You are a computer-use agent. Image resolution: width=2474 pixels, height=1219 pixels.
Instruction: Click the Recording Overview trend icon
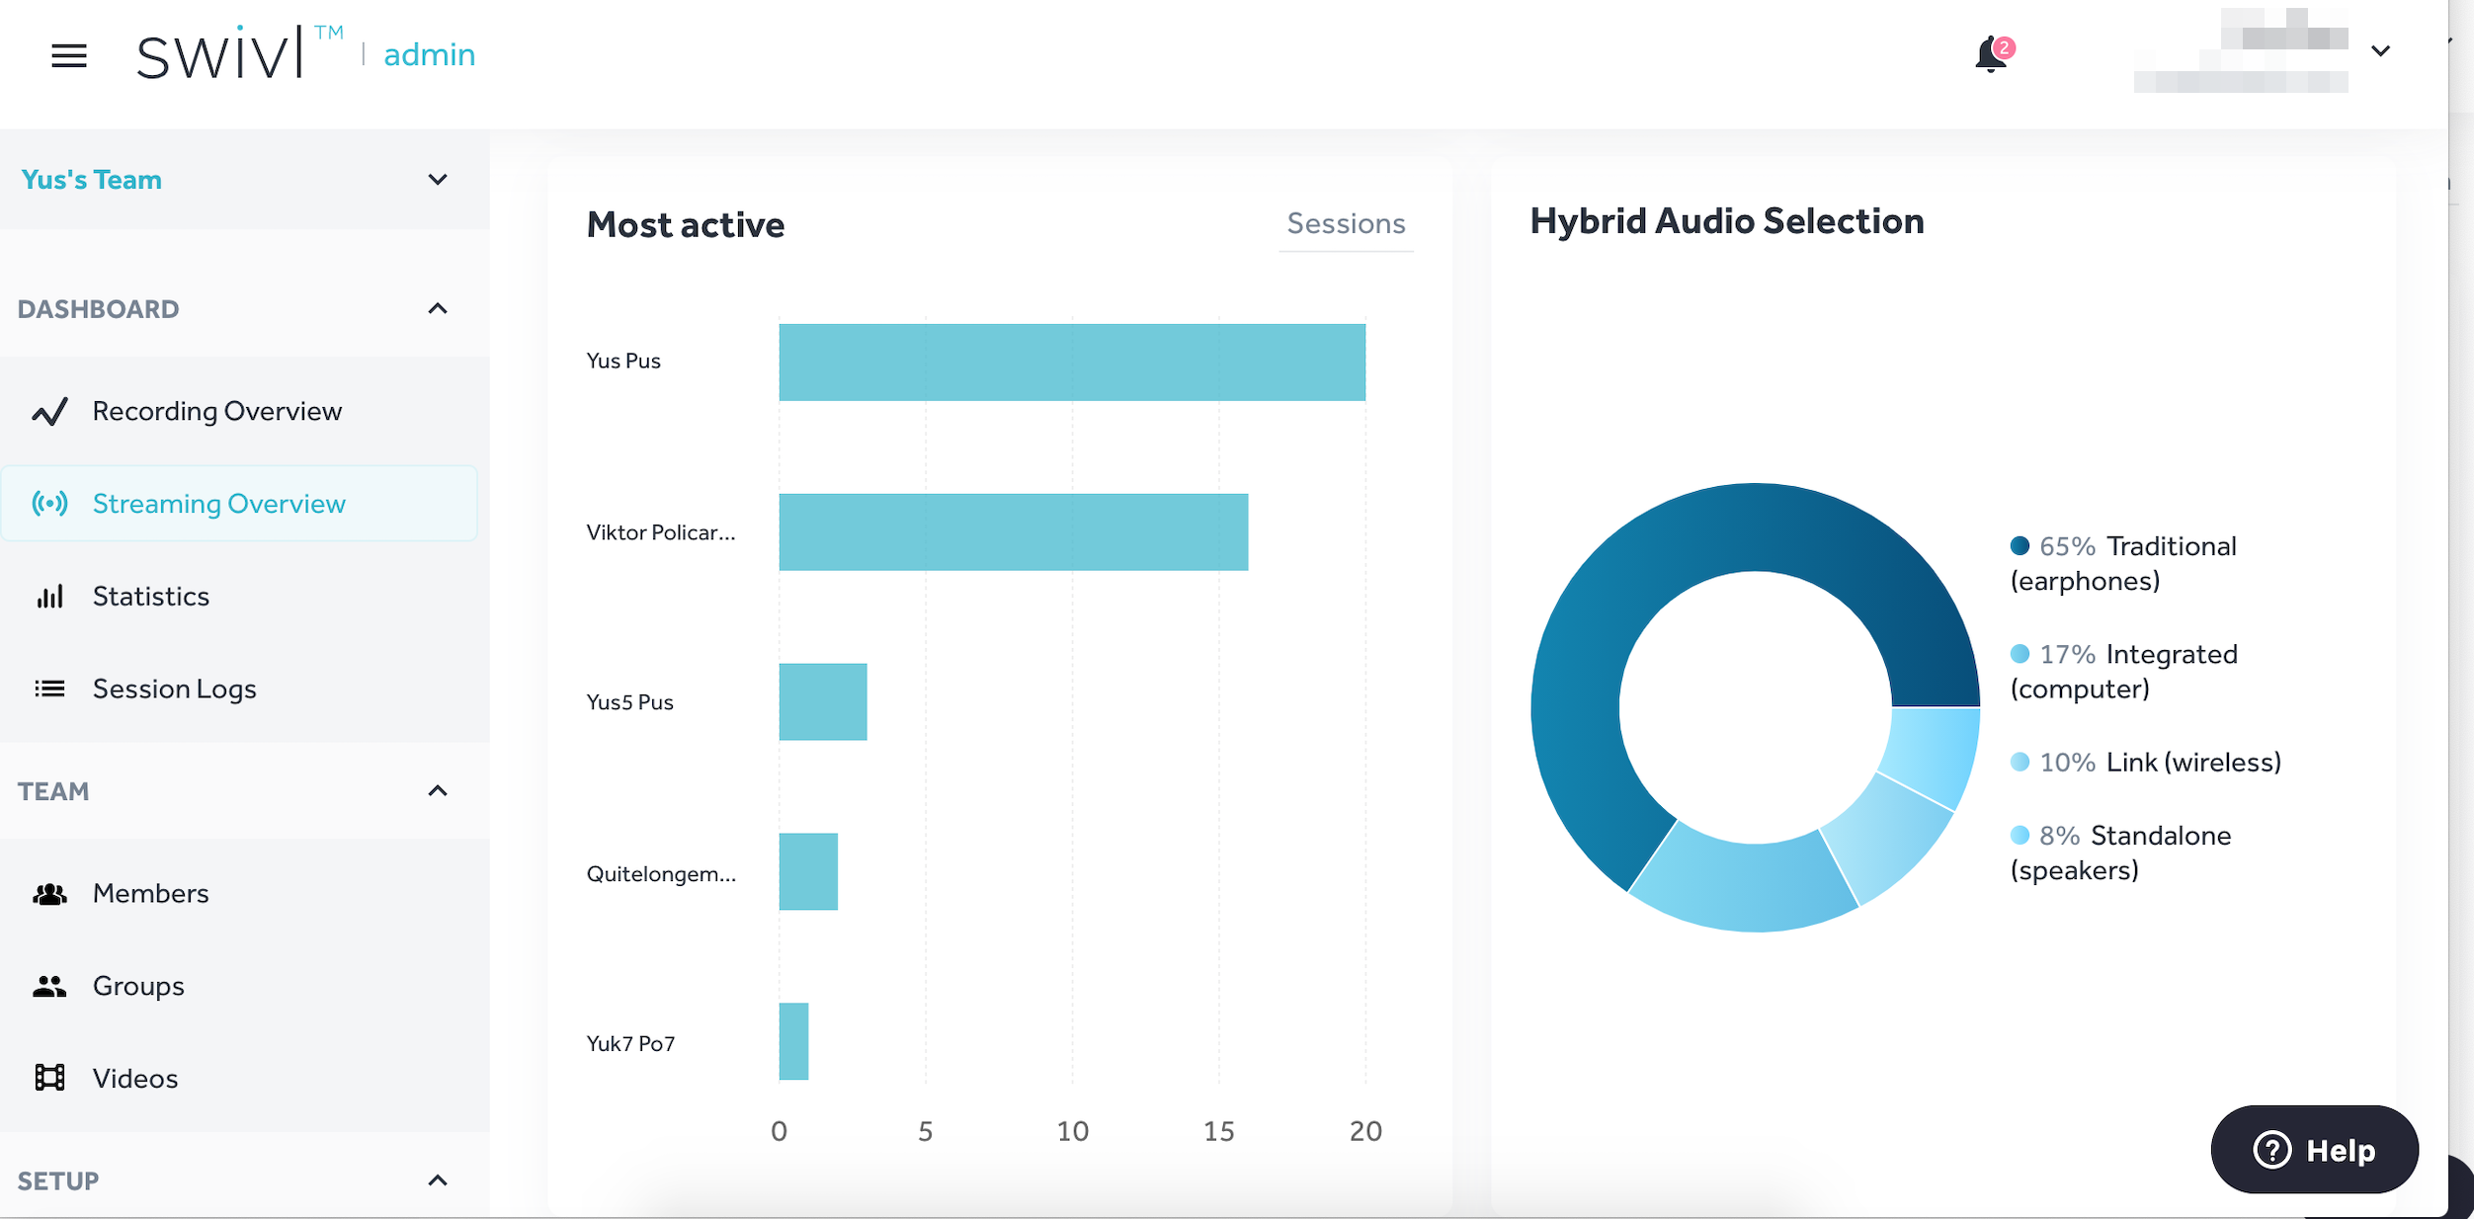(49, 411)
